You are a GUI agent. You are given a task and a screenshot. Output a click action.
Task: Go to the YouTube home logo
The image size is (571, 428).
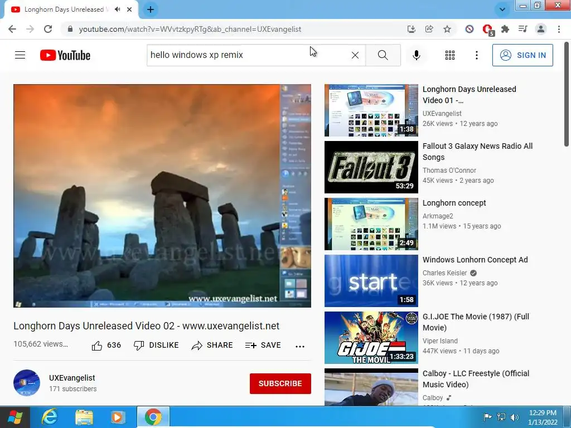pos(65,55)
